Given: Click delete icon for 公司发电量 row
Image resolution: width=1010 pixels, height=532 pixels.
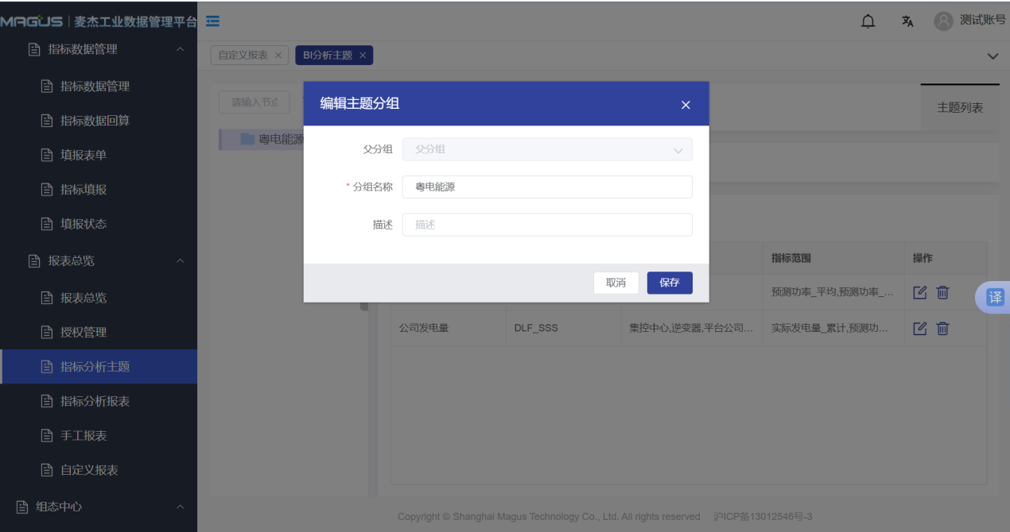Looking at the screenshot, I should coord(942,328).
